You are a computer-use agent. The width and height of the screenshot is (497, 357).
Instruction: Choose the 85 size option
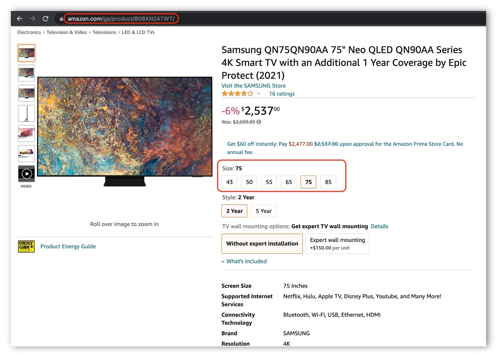pos(328,182)
